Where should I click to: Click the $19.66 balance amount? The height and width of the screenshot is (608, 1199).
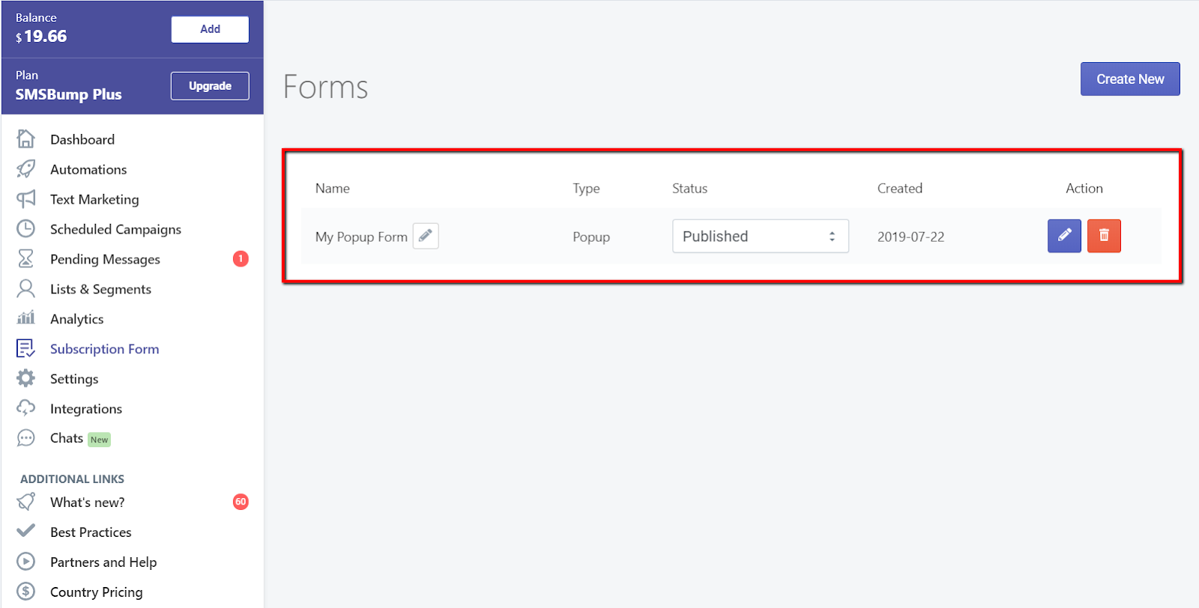[41, 36]
